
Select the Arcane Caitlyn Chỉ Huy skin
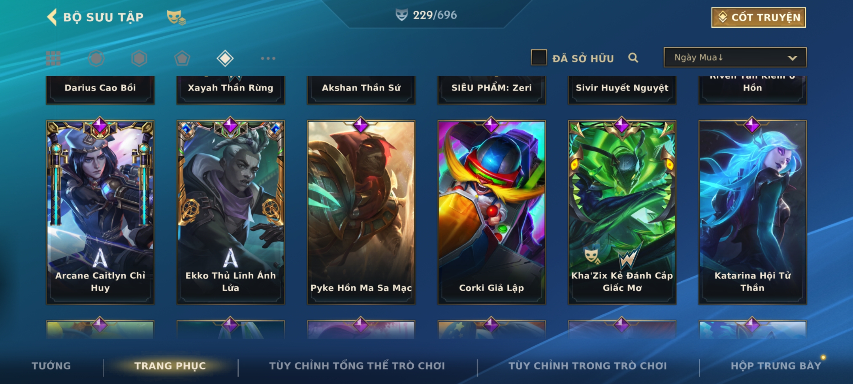tap(100, 212)
